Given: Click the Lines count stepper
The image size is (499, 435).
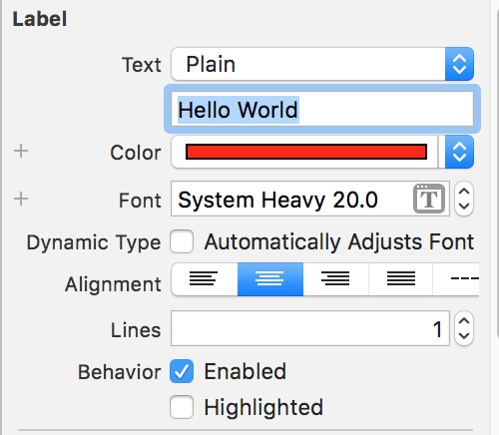Looking at the screenshot, I should click(464, 328).
